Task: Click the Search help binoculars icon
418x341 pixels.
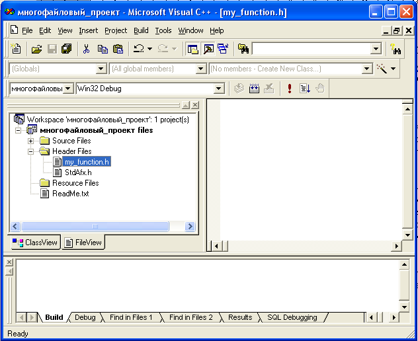Action: (x=396, y=49)
